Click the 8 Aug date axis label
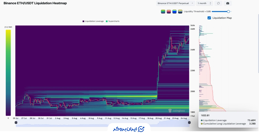The width and height of the screenshot is (259, 136). point(91,118)
